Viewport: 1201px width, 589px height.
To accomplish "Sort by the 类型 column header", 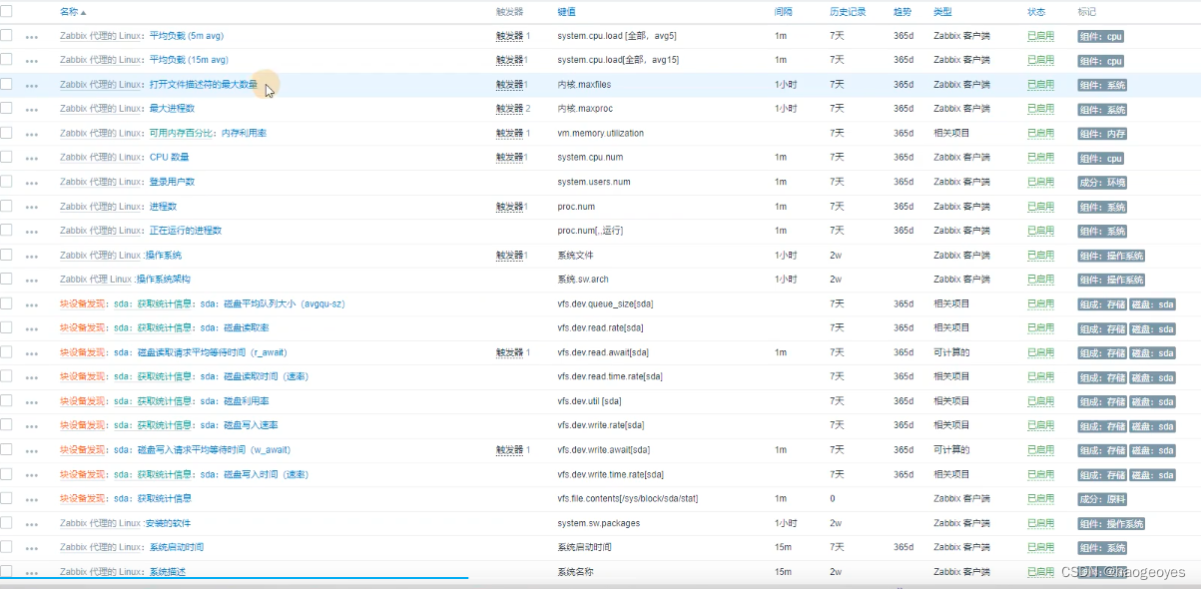I will [x=942, y=12].
